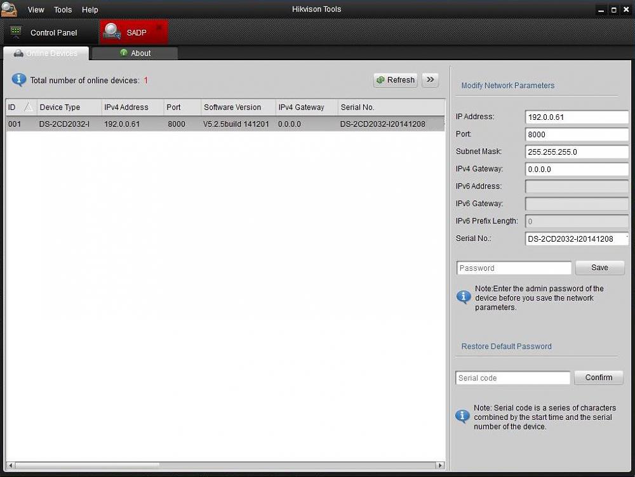The height and width of the screenshot is (477, 635).
Task: Click the IP Address input field
Action: click(577, 117)
